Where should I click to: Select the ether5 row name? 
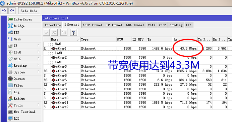pos(61,76)
